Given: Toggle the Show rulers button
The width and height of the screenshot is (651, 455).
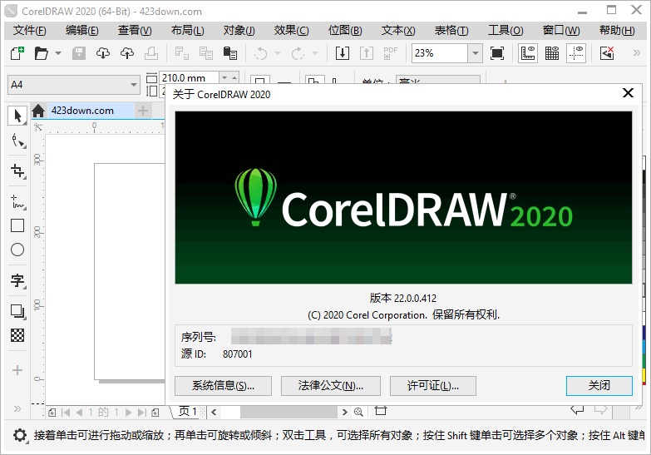Looking at the screenshot, I should 528,53.
